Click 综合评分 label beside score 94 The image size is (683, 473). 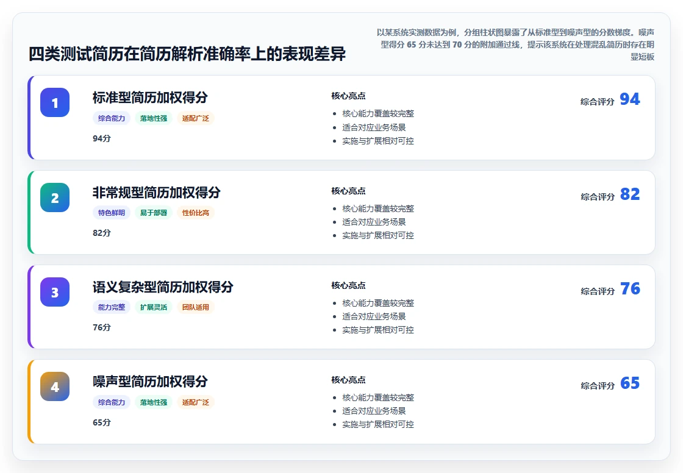(598, 102)
